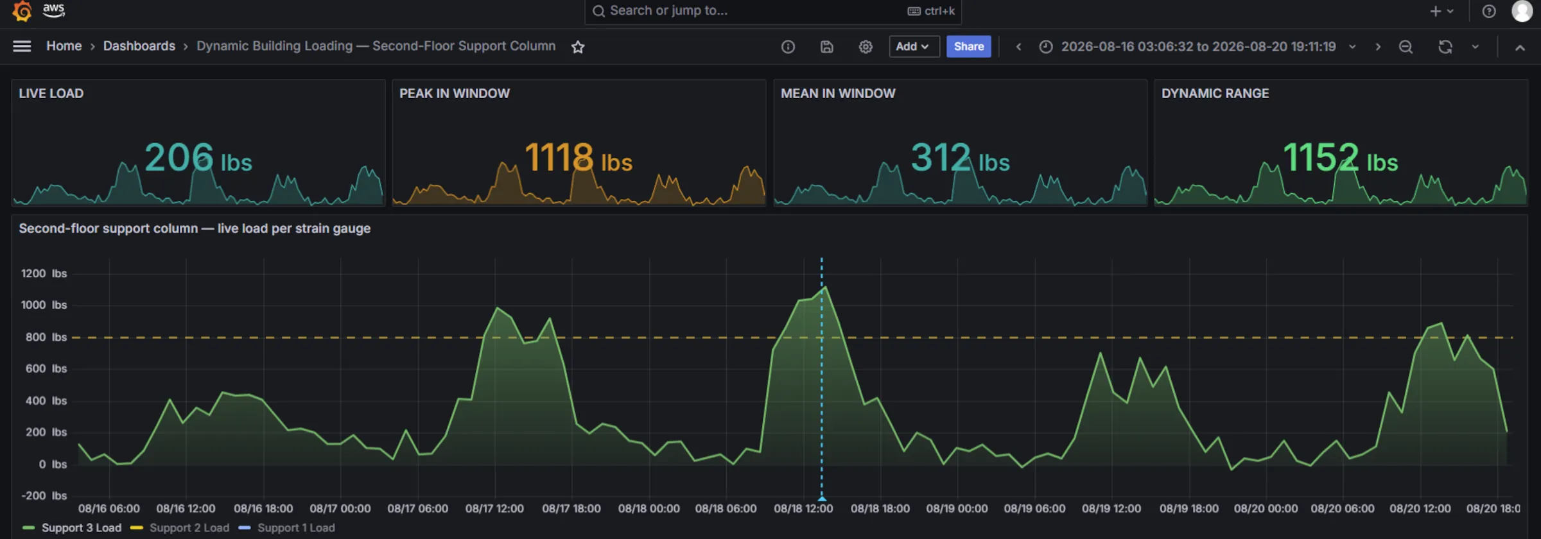Open dashboard insights info icon
This screenshot has width=1541, height=539.
[x=788, y=47]
